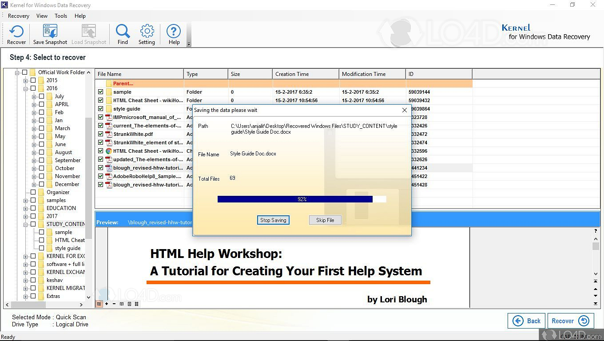Click the PDF icon of AdobeRoboHelp8_Sample file
This screenshot has width=604, height=341.
(x=108, y=176)
